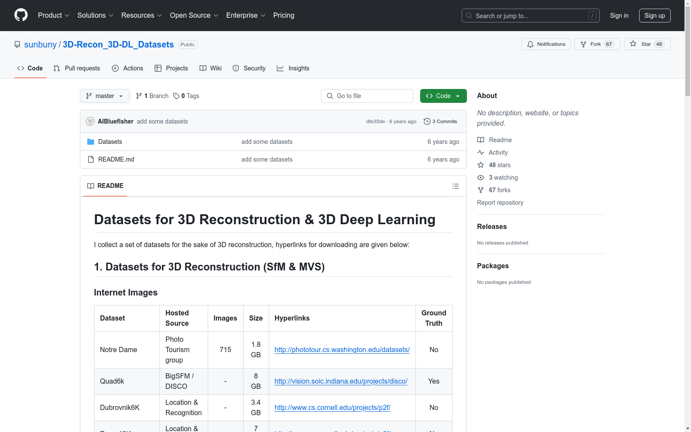Click the commit history clock icon

click(427, 121)
